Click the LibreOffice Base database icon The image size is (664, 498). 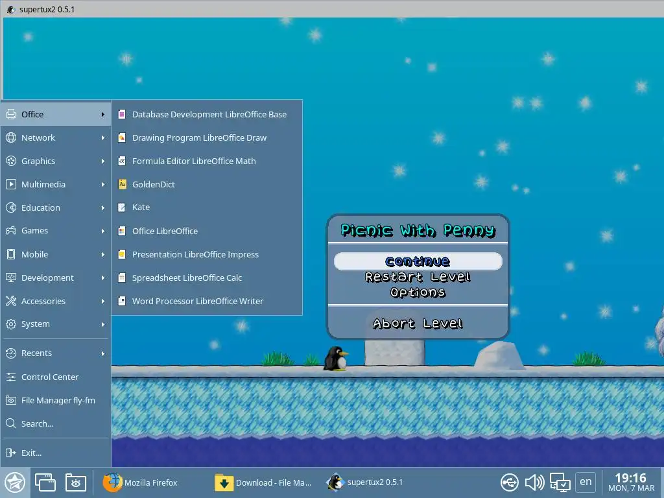[122, 114]
